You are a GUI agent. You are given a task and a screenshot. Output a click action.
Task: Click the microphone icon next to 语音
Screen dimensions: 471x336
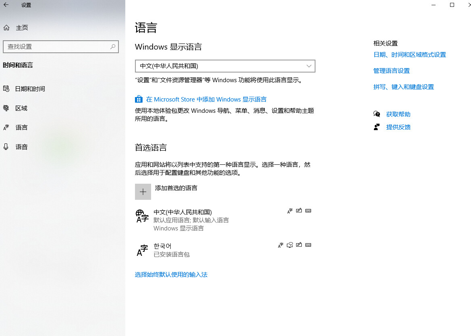pyautogui.click(x=6, y=147)
